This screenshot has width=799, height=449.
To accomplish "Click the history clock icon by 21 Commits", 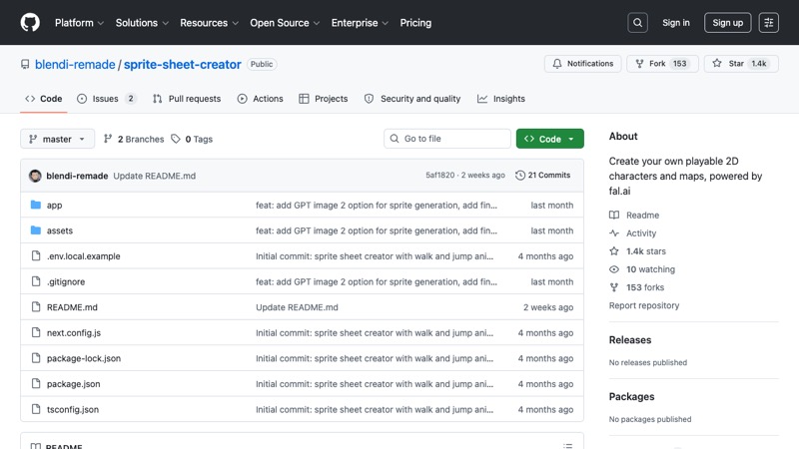I will (519, 176).
